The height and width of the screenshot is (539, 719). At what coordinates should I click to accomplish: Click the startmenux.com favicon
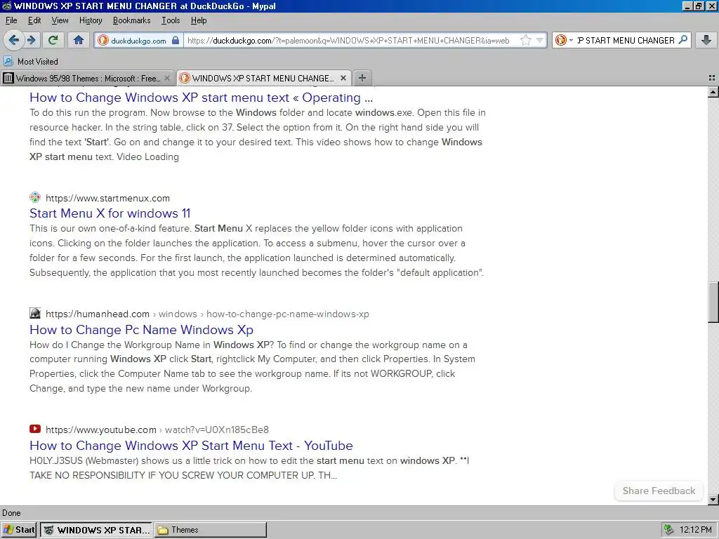click(35, 197)
